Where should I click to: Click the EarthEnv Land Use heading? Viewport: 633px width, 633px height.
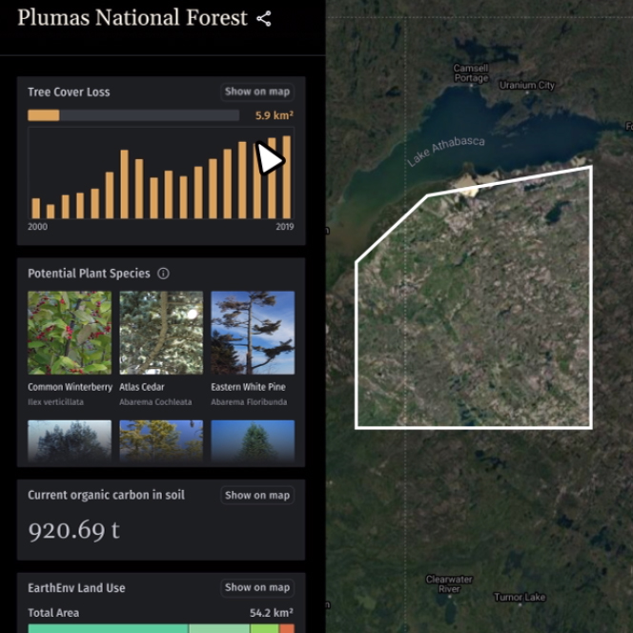click(x=76, y=588)
